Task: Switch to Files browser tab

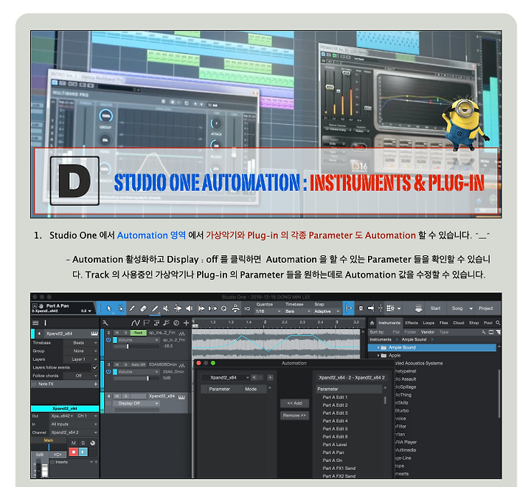Action: point(444,323)
